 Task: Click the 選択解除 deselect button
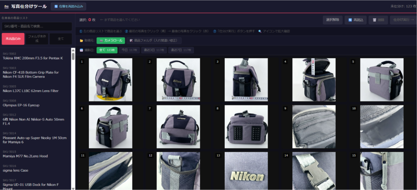[x=332, y=20]
